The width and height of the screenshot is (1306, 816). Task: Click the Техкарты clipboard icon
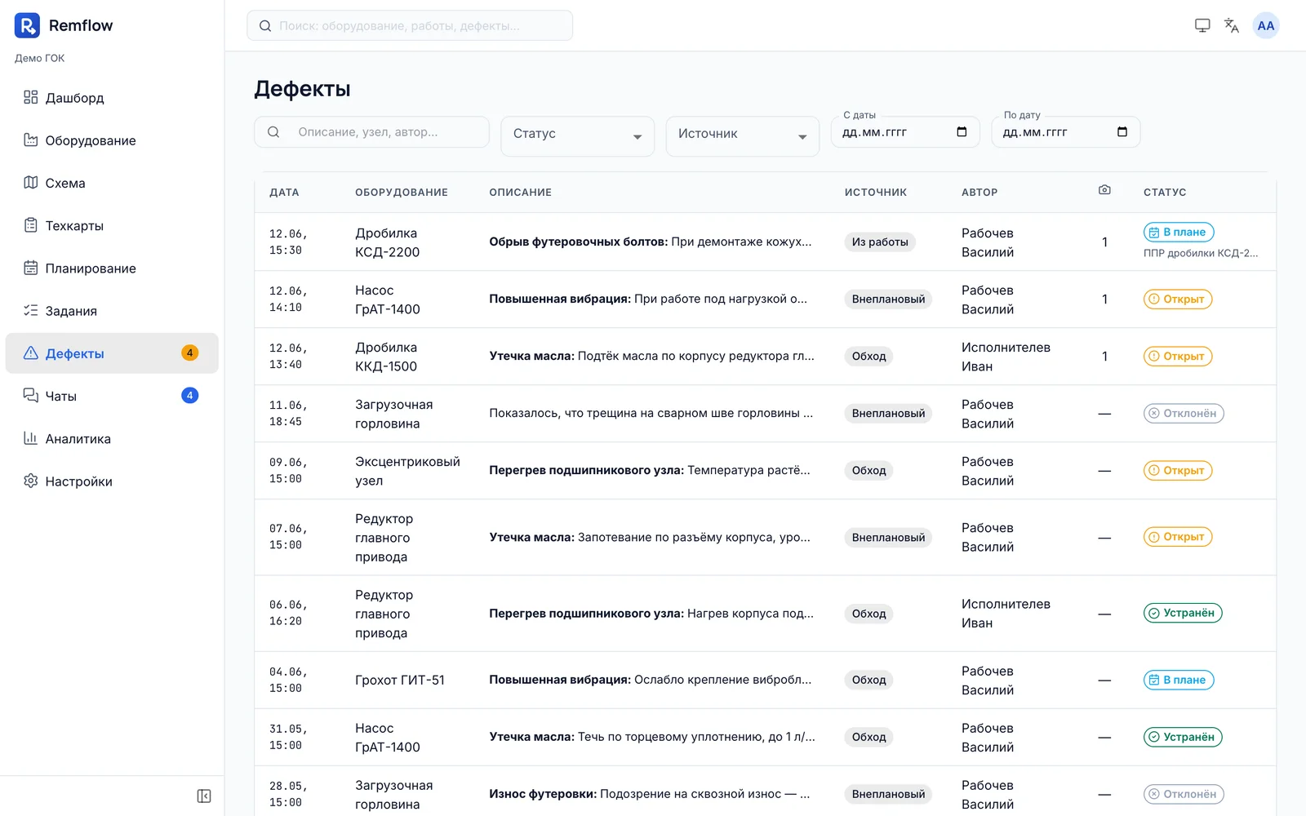pos(31,225)
